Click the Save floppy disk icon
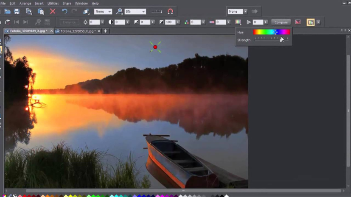351x197 pixels. pos(17,11)
